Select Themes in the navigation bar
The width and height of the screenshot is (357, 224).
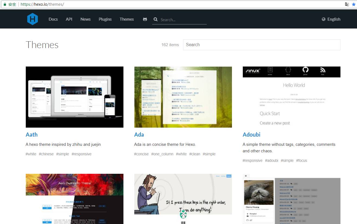[x=127, y=19]
